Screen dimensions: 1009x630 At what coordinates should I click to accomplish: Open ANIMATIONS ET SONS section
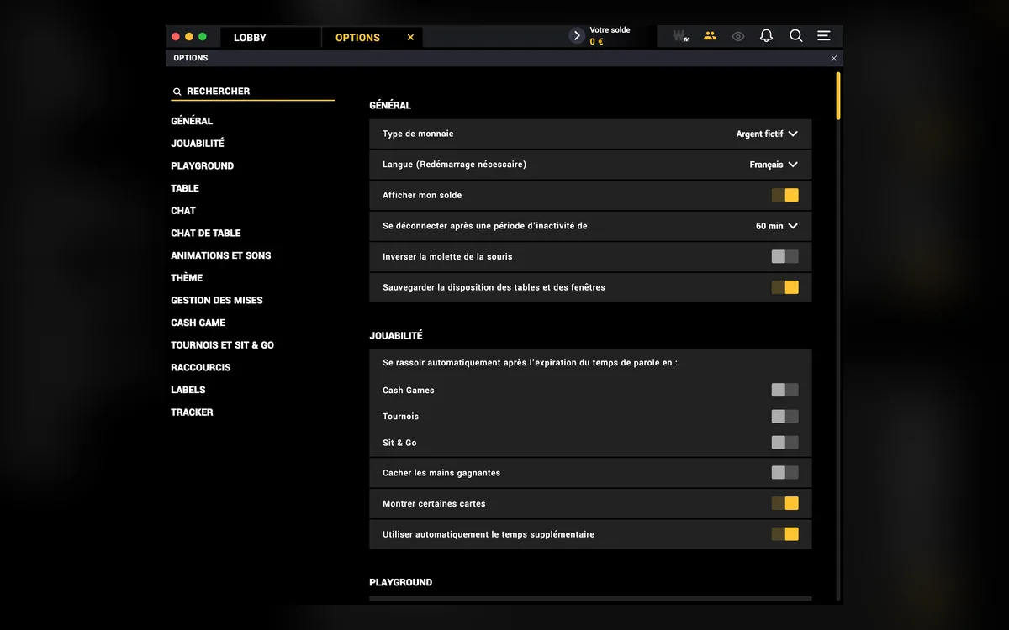[x=221, y=255]
